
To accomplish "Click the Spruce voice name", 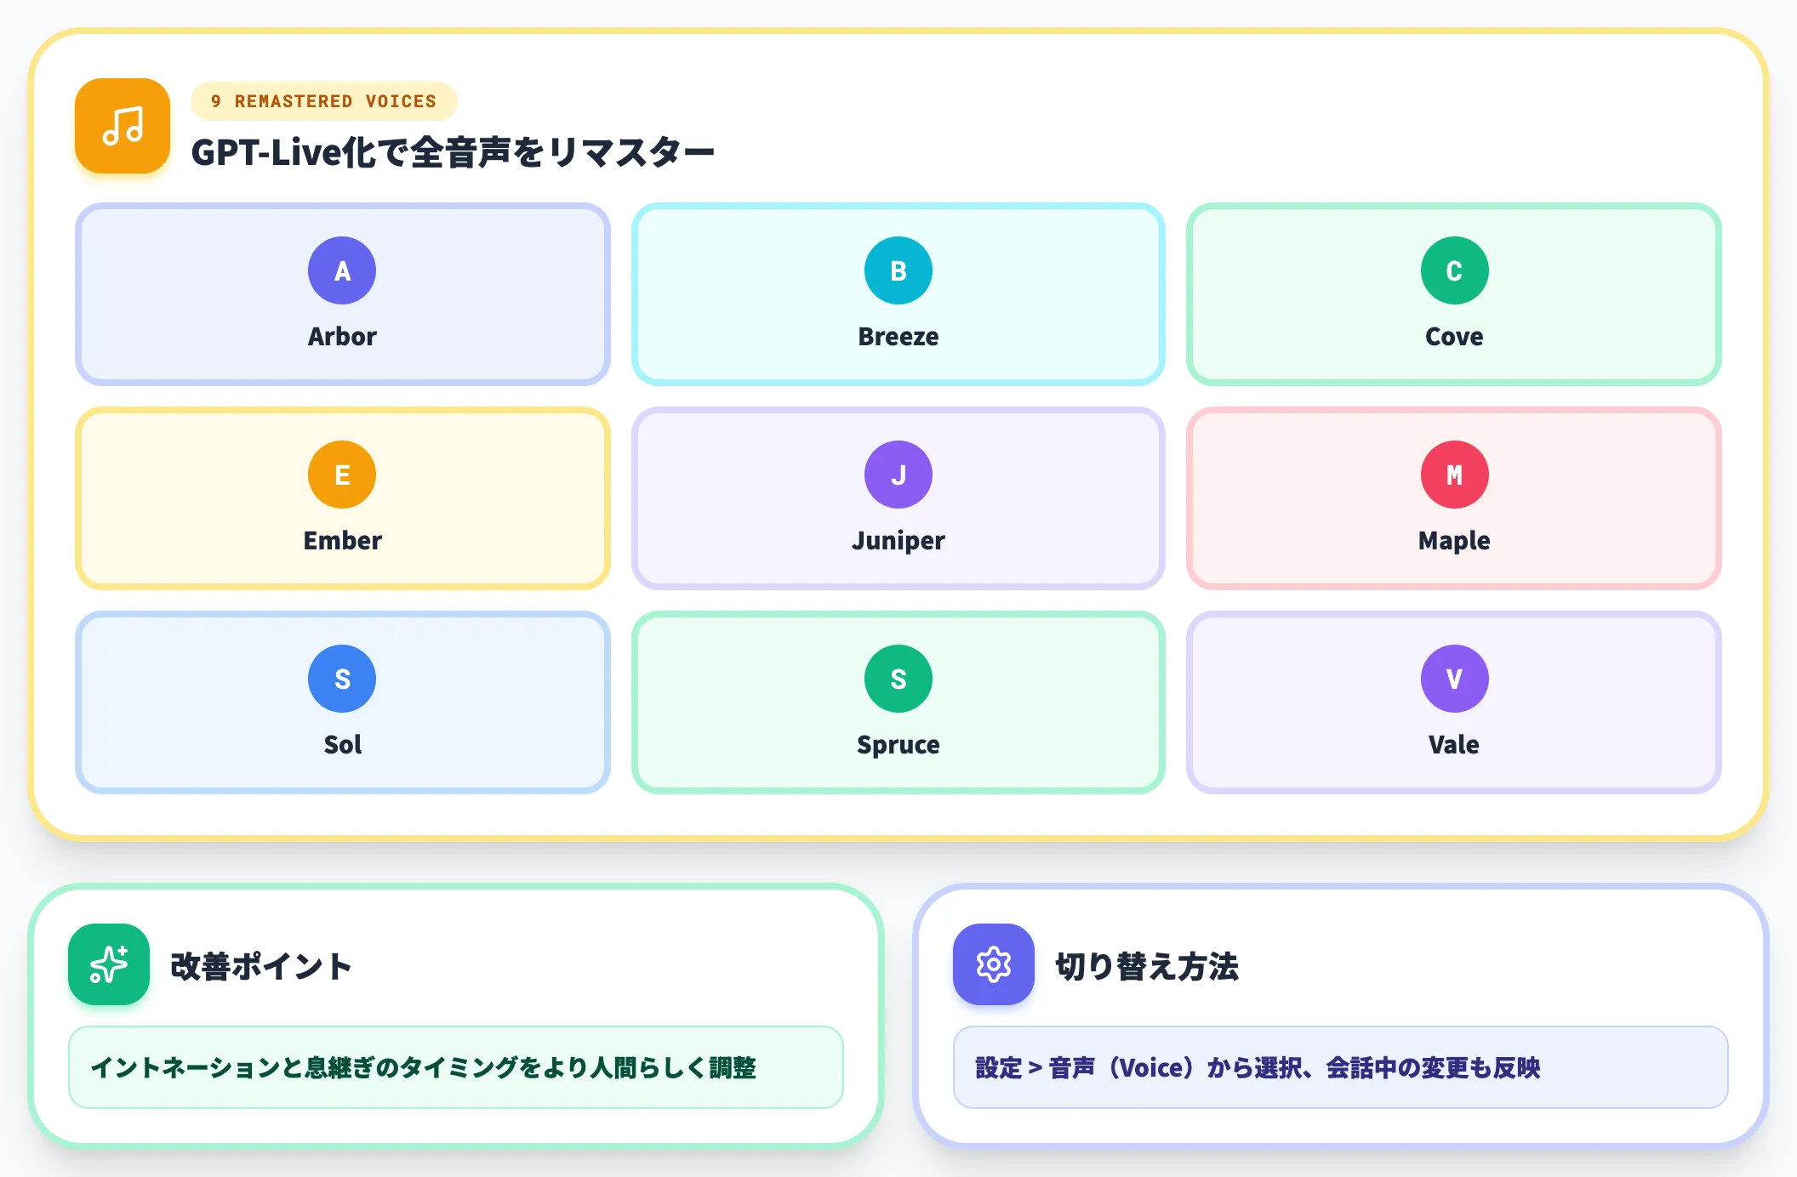I will point(898,745).
